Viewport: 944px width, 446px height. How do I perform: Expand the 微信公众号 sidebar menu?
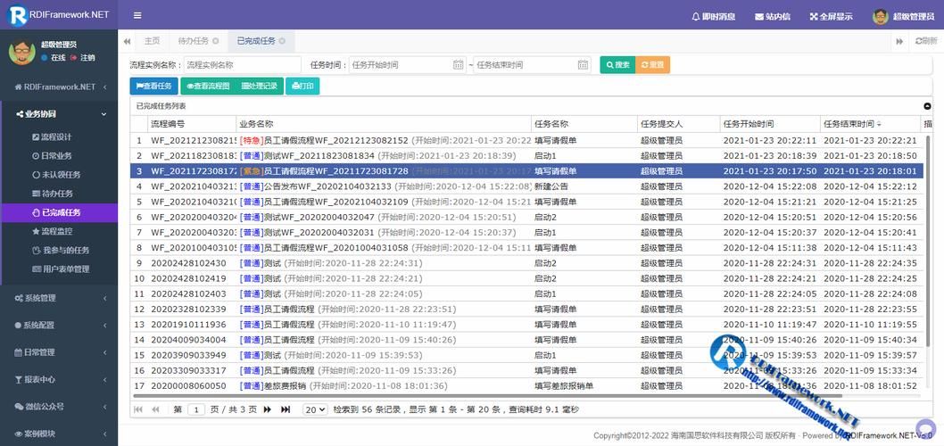coord(59,407)
